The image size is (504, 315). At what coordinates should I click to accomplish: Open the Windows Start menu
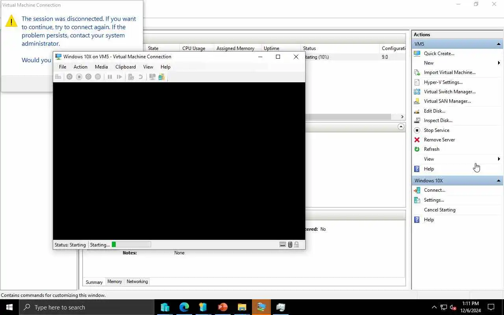pyautogui.click(x=9, y=308)
